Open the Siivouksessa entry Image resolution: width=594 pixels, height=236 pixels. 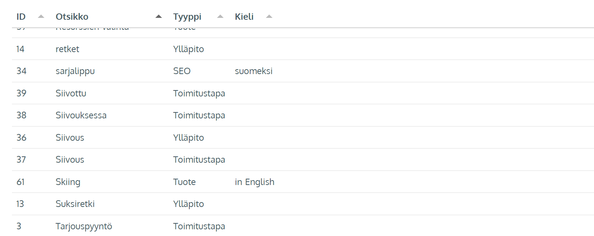[303, 115]
